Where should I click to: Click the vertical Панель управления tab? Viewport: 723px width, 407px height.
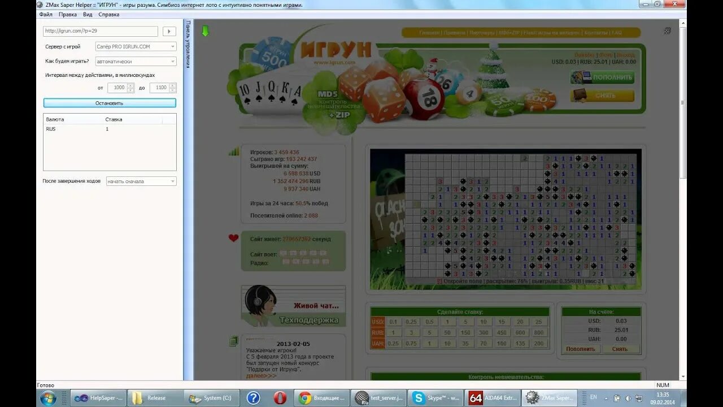(x=188, y=44)
